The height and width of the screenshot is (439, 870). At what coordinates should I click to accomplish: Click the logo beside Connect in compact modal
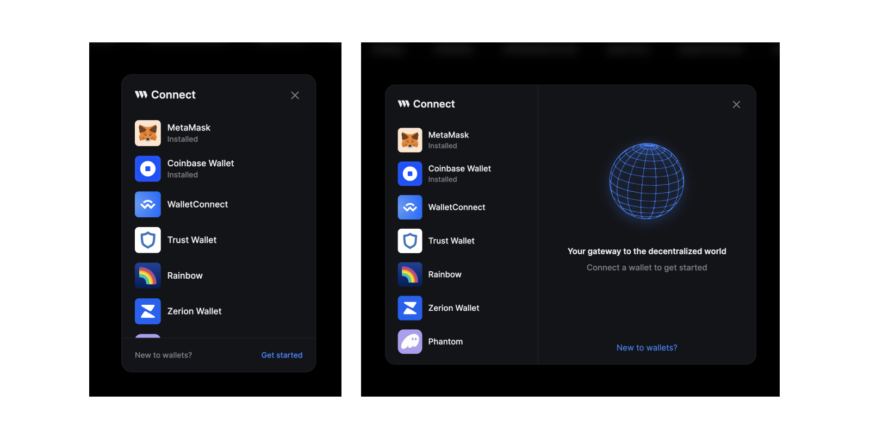tap(141, 95)
